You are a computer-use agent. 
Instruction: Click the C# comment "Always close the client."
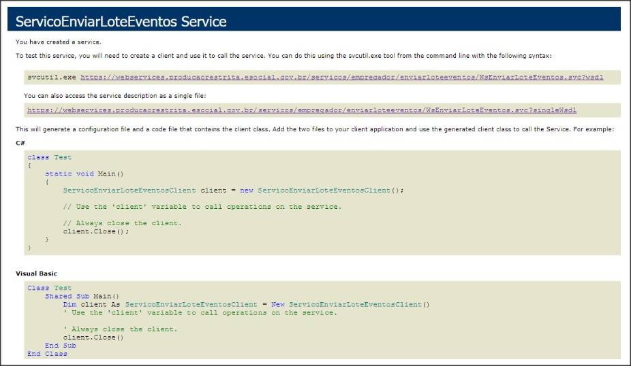pyautogui.click(x=123, y=223)
